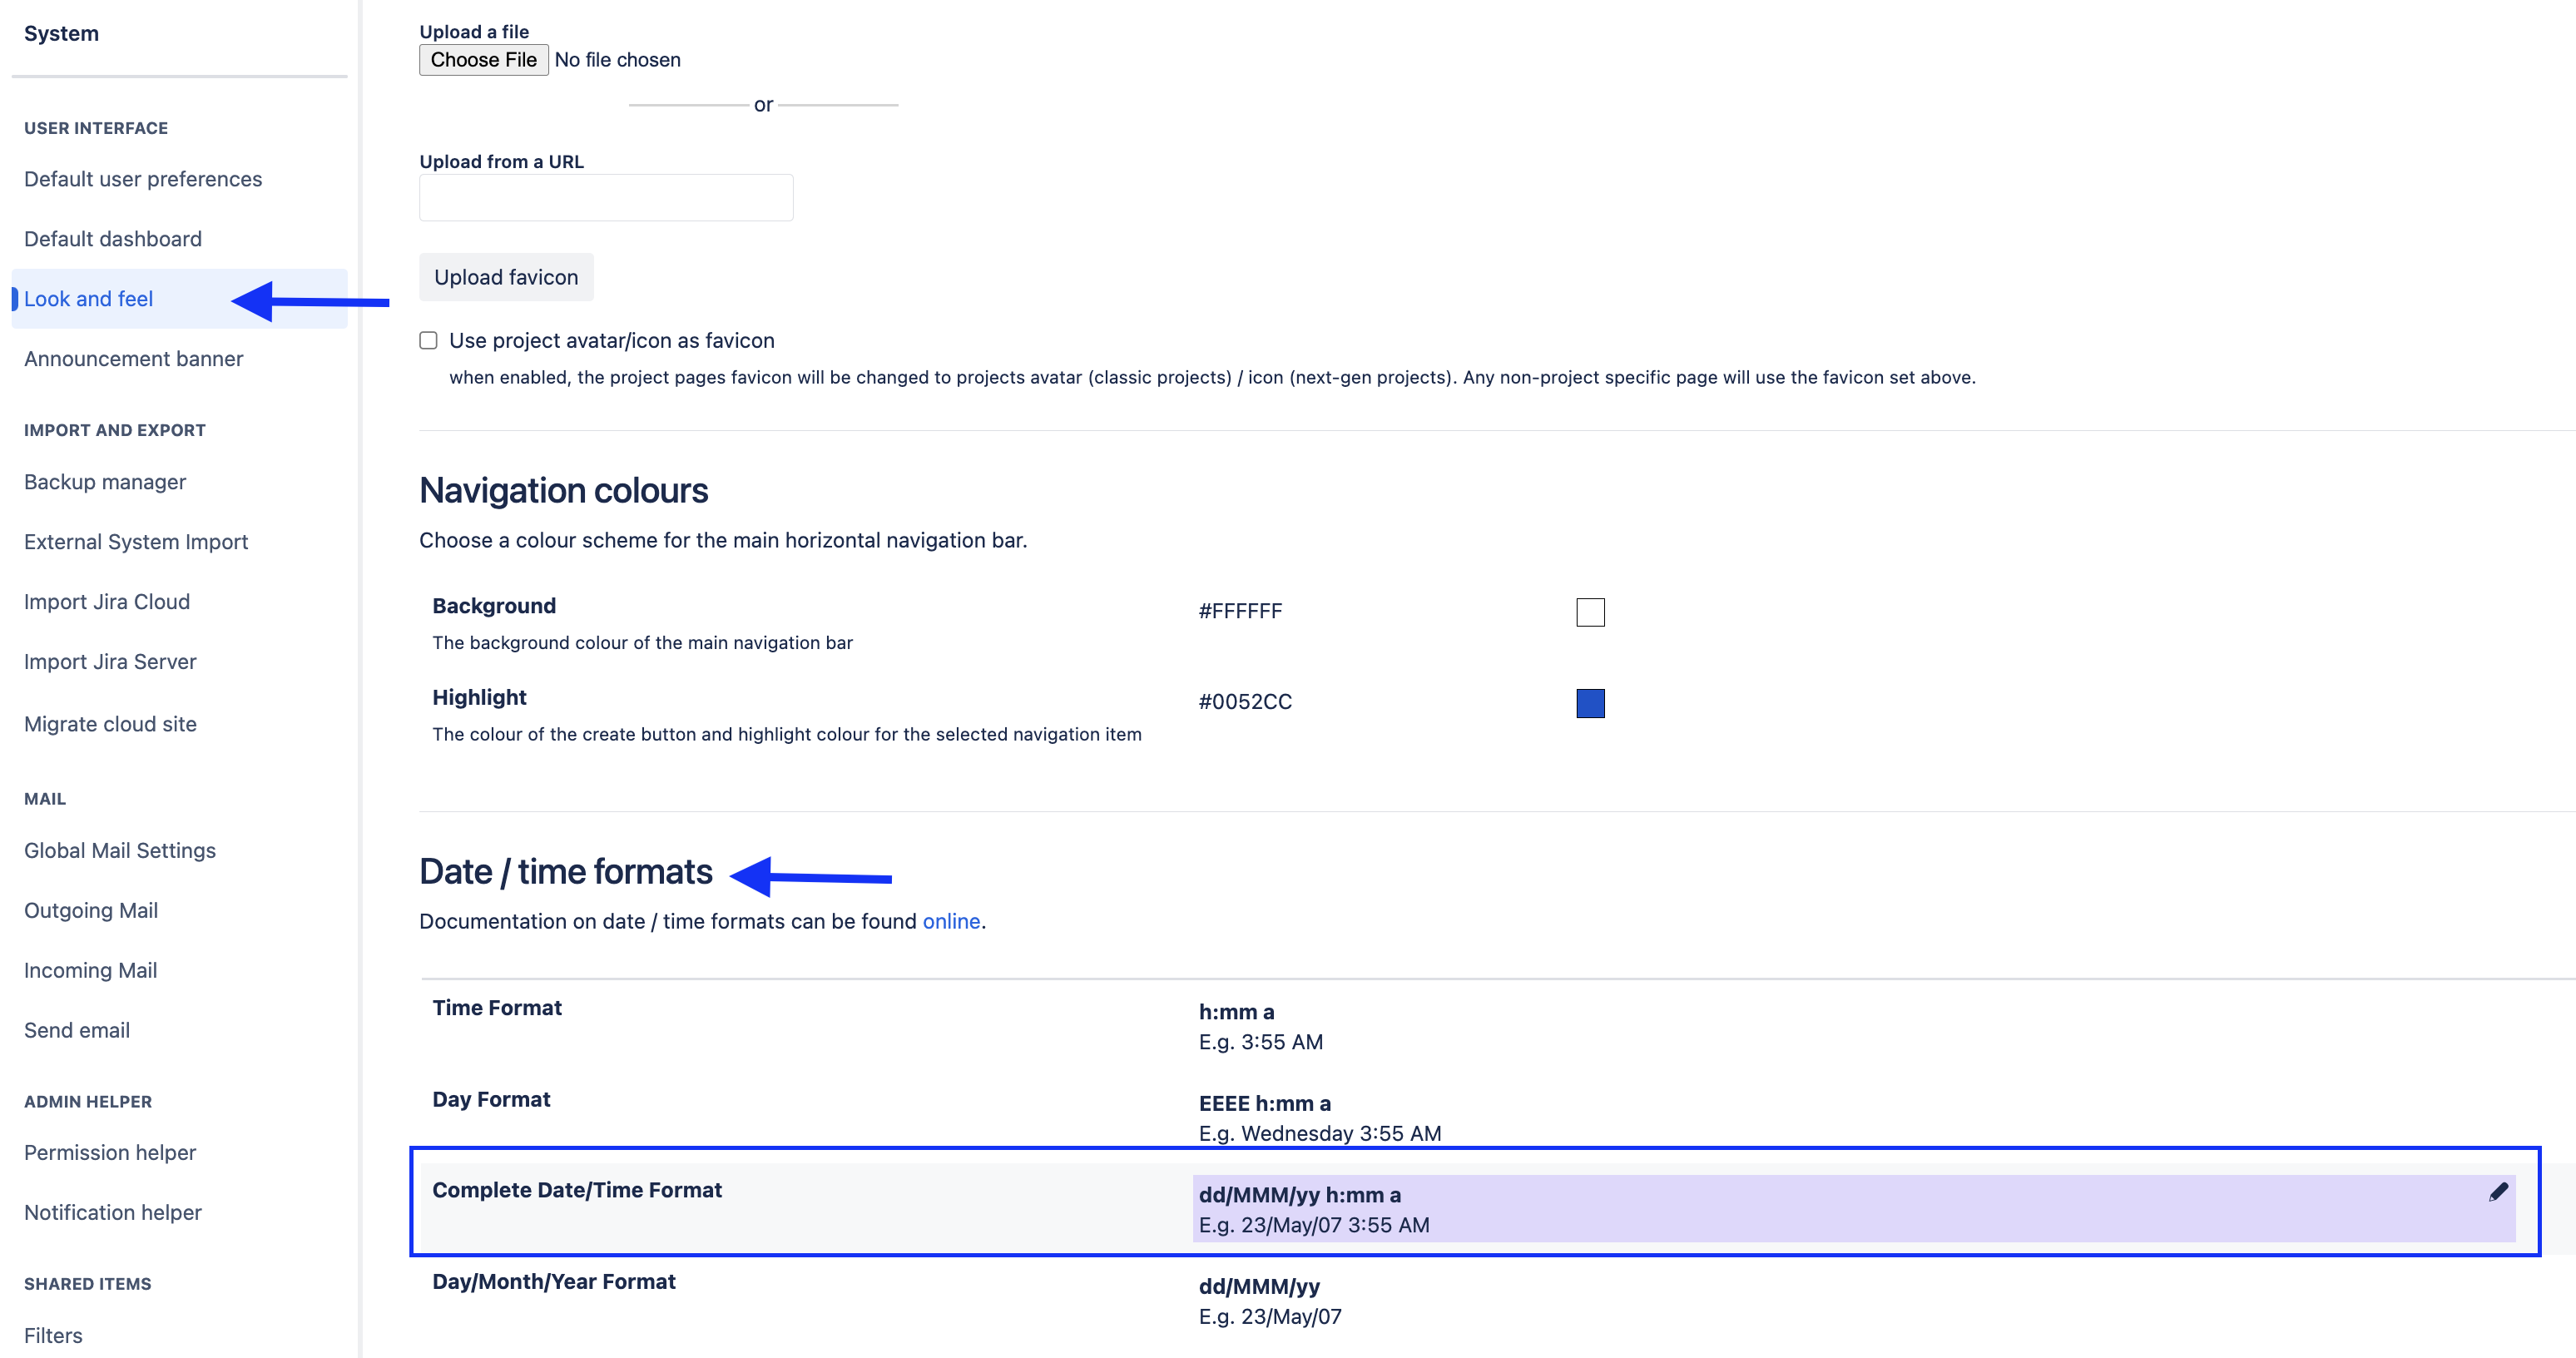Open Permission helper page
The width and height of the screenshot is (2576, 1358).
tap(110, 1152)
